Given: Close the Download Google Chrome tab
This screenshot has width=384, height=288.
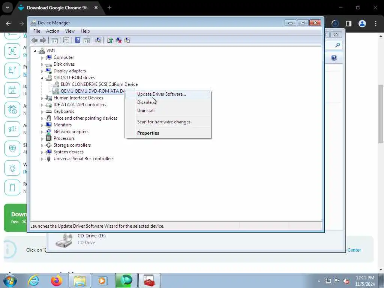Looking at the screenshot, I should pos(96,7).
